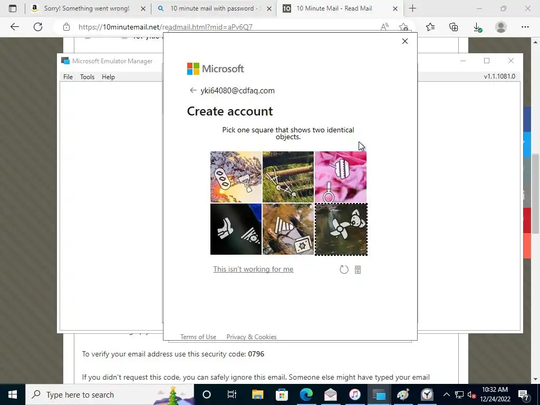The height and width of the screenshot is (405, 540).
Task: Select the '10 Minute Mail - Read Mail' tab
Action: point(334,8)
